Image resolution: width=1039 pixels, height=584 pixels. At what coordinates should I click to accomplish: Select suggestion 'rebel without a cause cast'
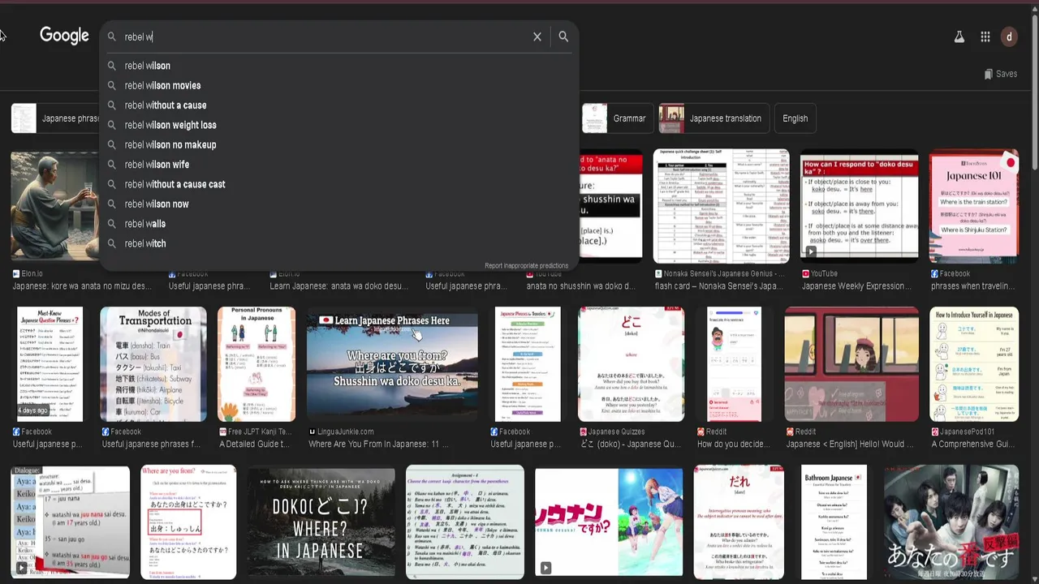(339, 184)
